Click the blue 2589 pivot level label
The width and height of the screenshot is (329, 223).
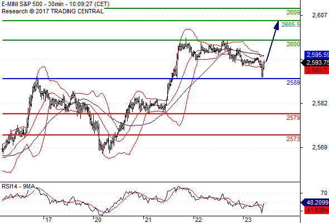[x=293, y=83]
